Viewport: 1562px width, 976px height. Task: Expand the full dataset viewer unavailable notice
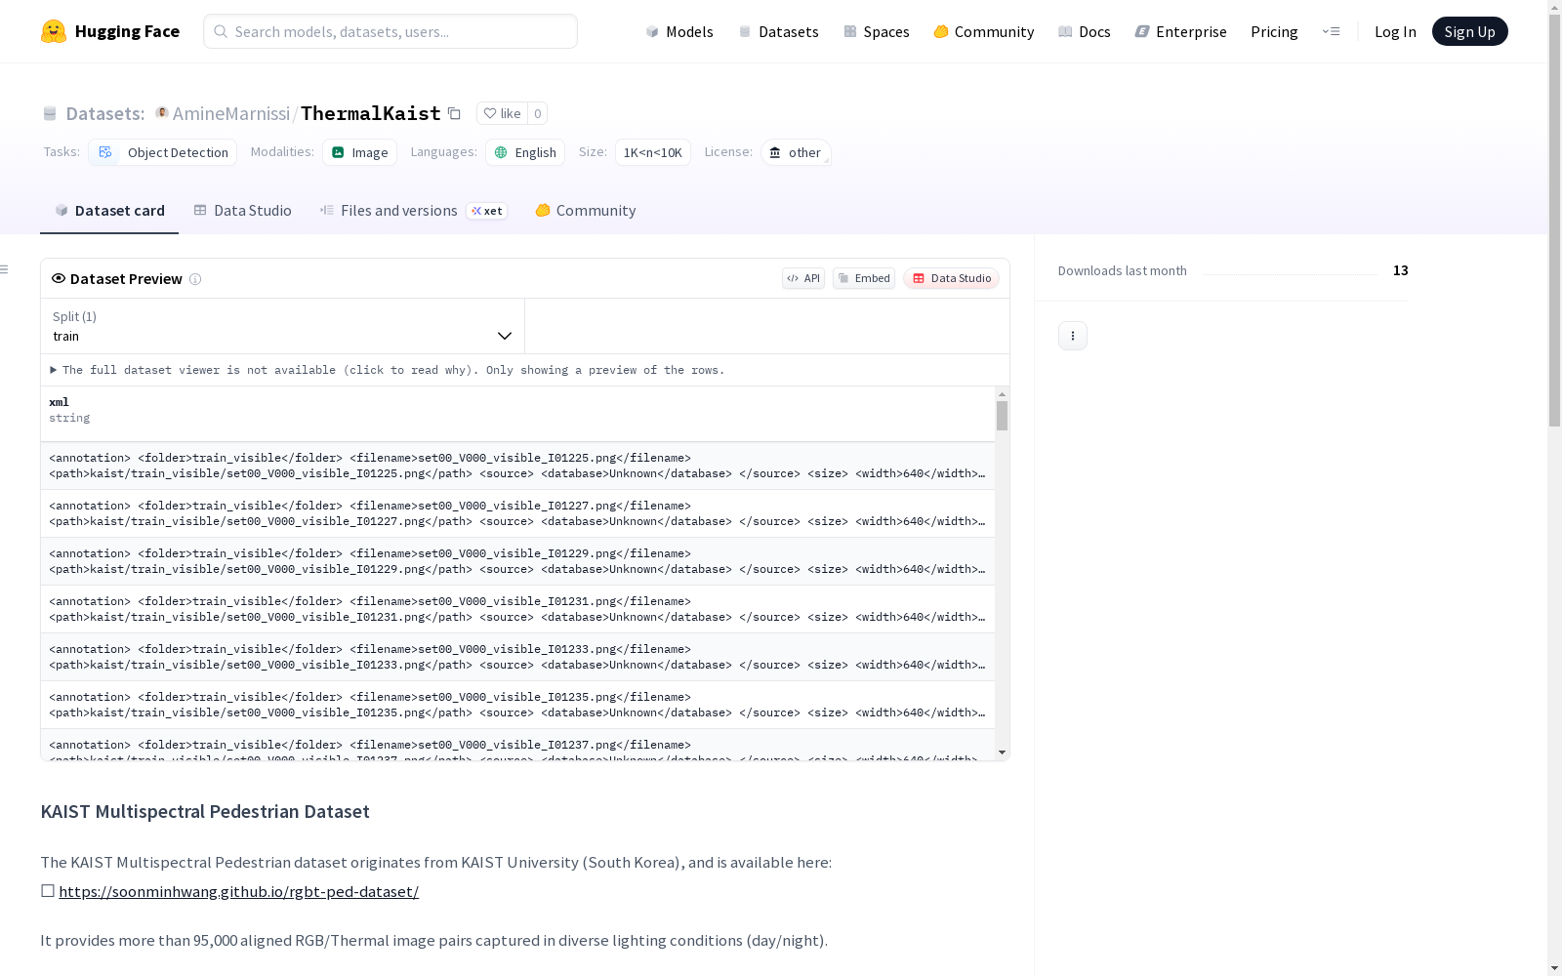pyautogui.click(x=388, y=370)
